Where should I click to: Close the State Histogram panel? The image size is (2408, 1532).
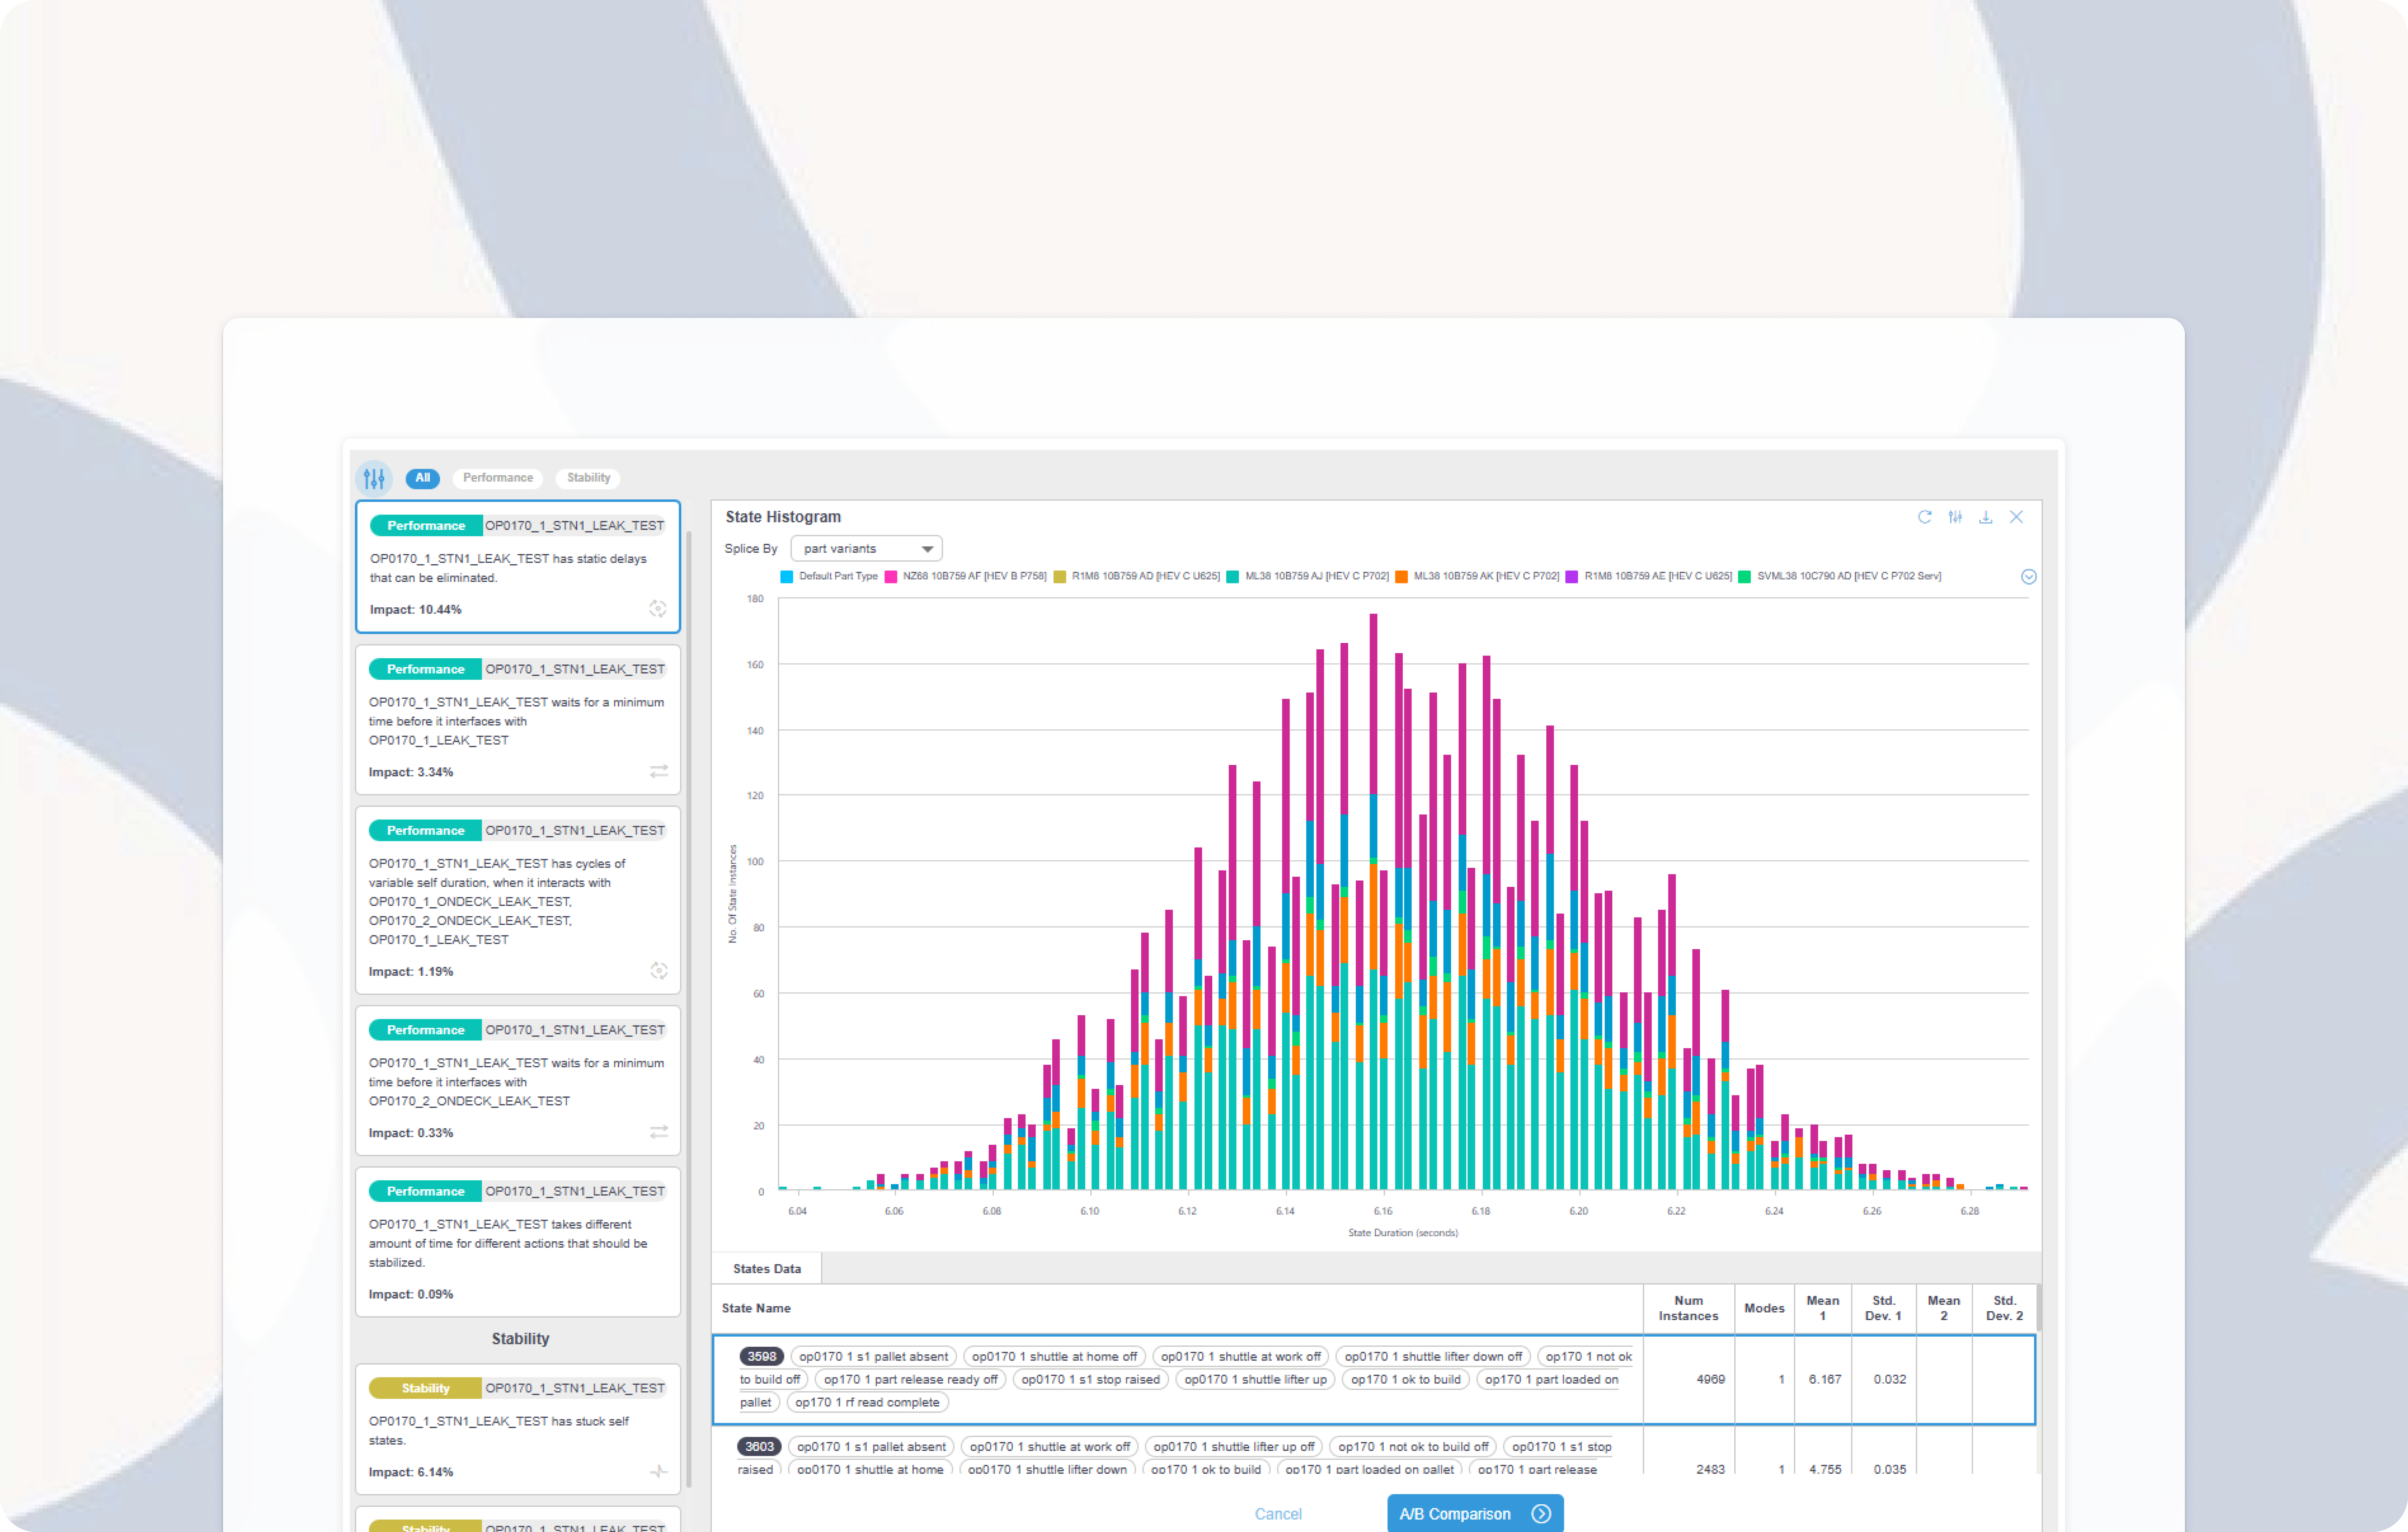click(2016, 517)
